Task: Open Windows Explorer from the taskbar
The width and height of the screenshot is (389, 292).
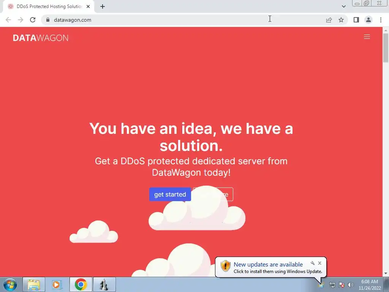Action: [34, 284]
